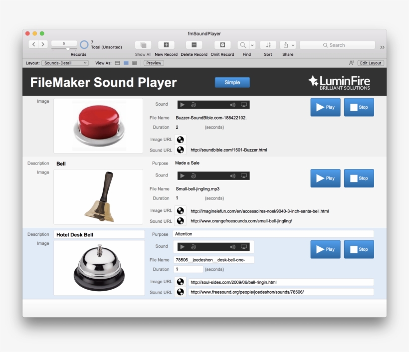Open Find with the magnifier icon
Screen dimensions: 409x352
[x=243, y=45]
